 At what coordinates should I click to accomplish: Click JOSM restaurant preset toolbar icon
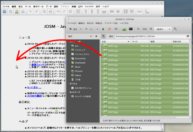[132, 12]
